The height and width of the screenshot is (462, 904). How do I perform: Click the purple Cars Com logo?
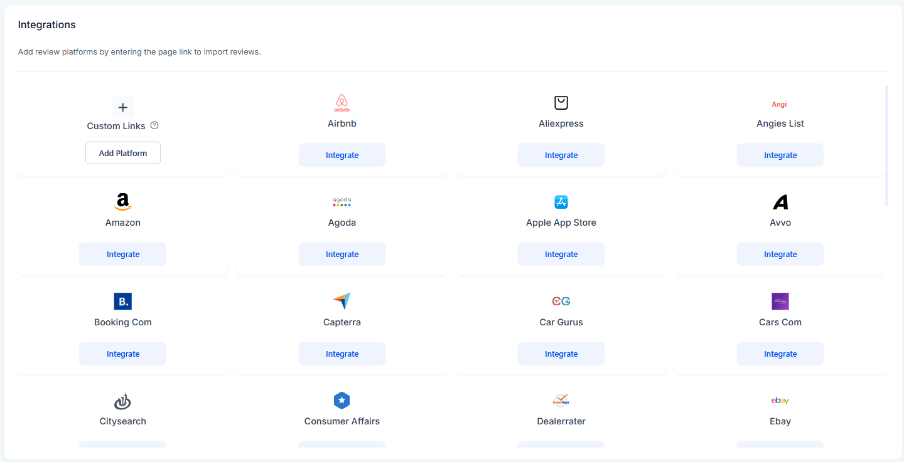(x=780, y=302)
